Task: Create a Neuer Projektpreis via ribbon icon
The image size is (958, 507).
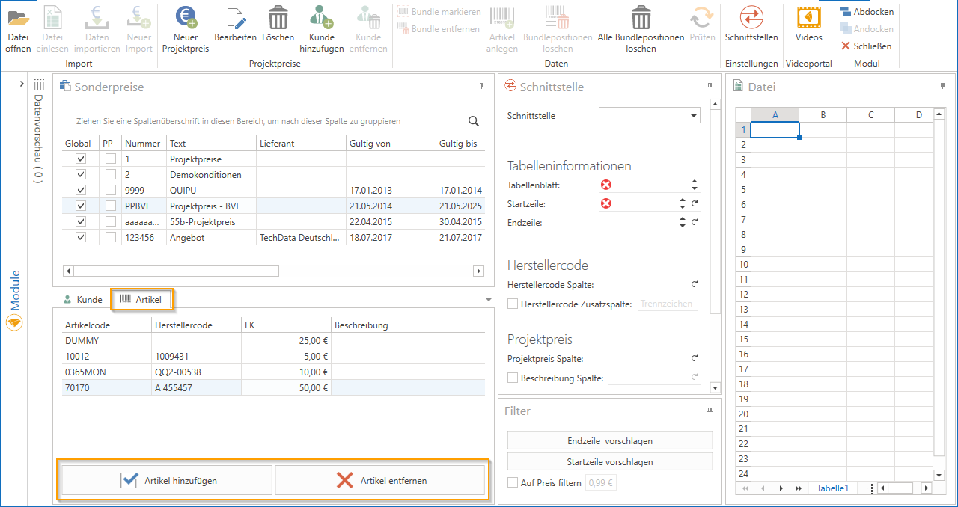Action: click(x=185, y=18)
